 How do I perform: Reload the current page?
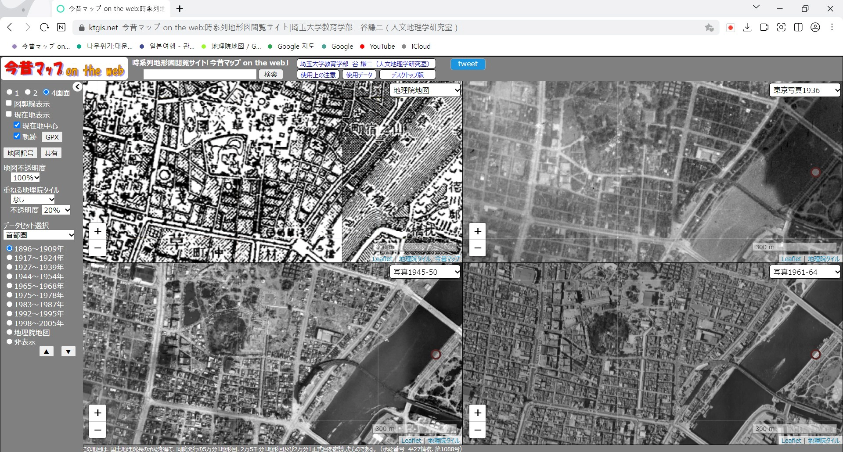pyautogui.click(x=44, y=27)
